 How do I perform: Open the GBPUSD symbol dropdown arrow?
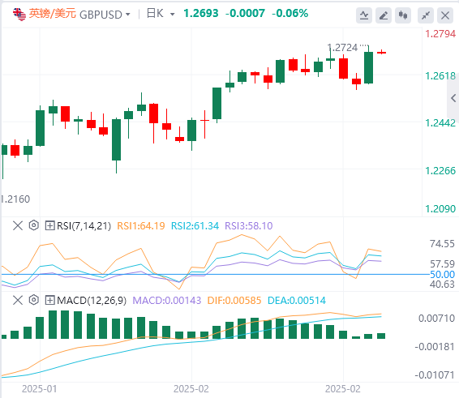127,15
